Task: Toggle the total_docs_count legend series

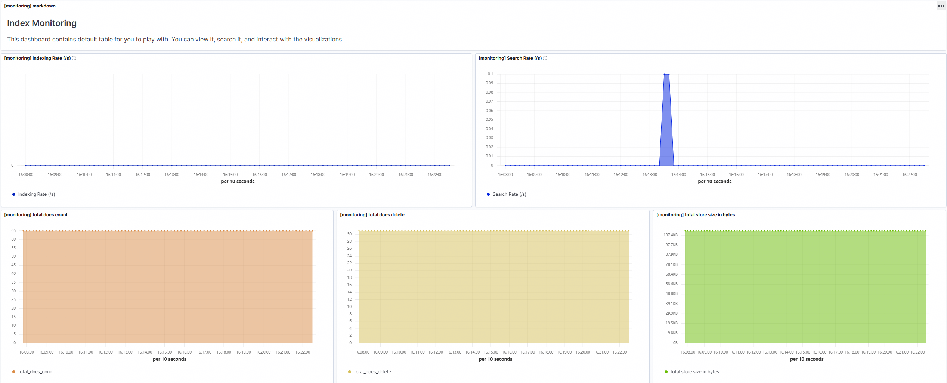Action: (x=36, y=372)
